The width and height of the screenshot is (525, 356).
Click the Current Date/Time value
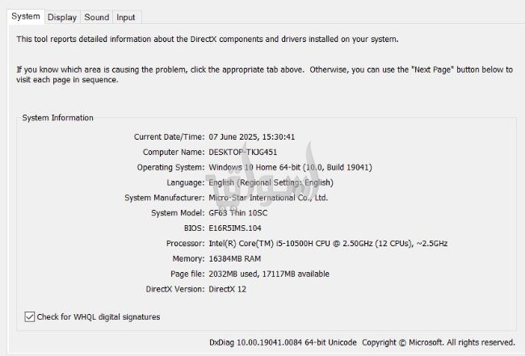click(252, 137)
